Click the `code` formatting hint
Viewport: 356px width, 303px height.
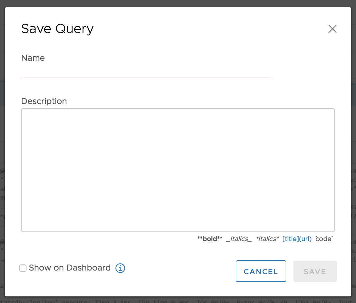[x=325, y=239]
